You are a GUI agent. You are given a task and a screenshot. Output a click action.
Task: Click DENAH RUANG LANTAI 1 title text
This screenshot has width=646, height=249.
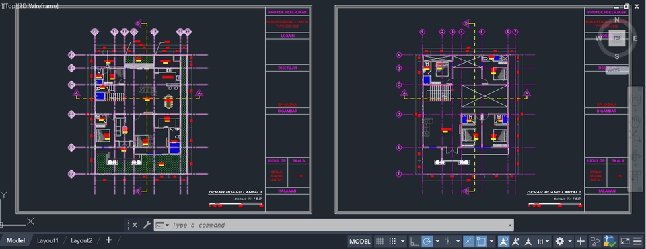(x=236, y=193)
